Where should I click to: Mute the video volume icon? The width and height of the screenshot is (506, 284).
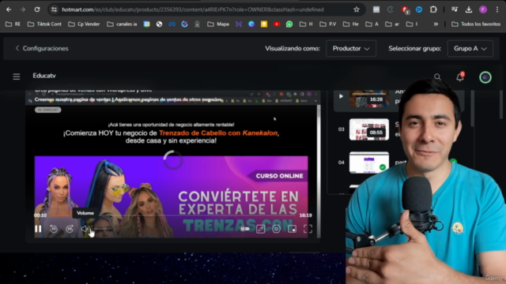(x=85, y=229)
